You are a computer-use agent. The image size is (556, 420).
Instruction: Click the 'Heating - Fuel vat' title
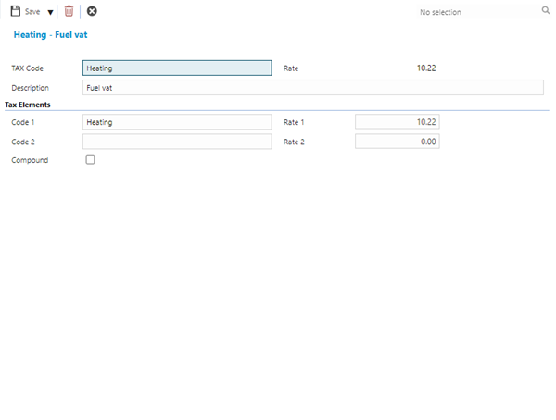pos(51,34)
